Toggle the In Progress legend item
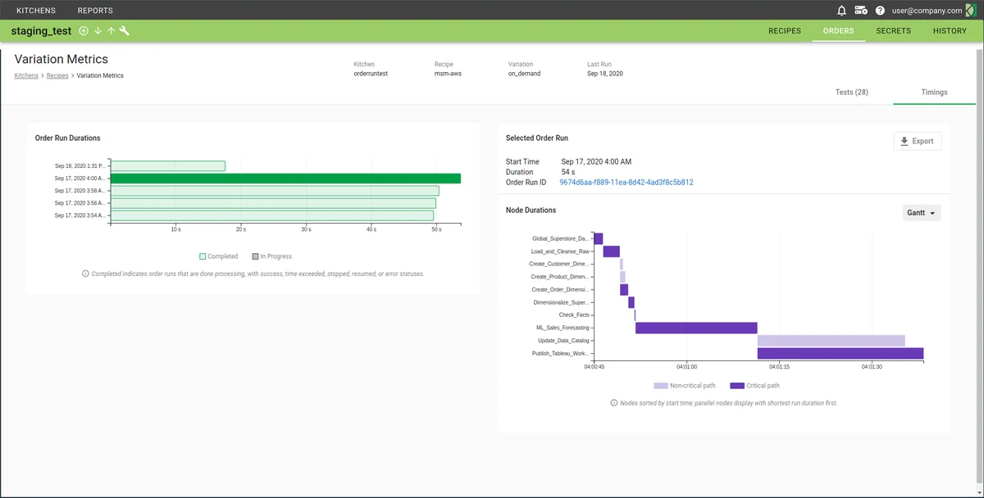Image resolution: width=984 pixels, height=498 pixels. pyautogui.click(x=271, y=256)
